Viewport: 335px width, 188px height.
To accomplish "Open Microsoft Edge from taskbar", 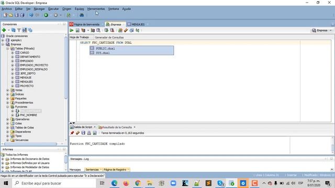I will (114, 183).
